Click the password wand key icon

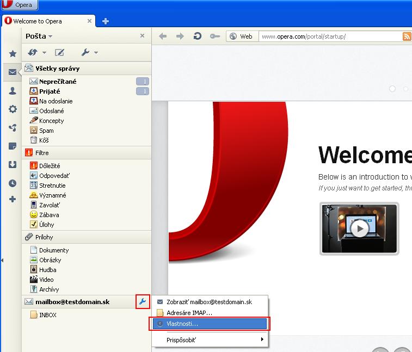(x=215, y=36)
